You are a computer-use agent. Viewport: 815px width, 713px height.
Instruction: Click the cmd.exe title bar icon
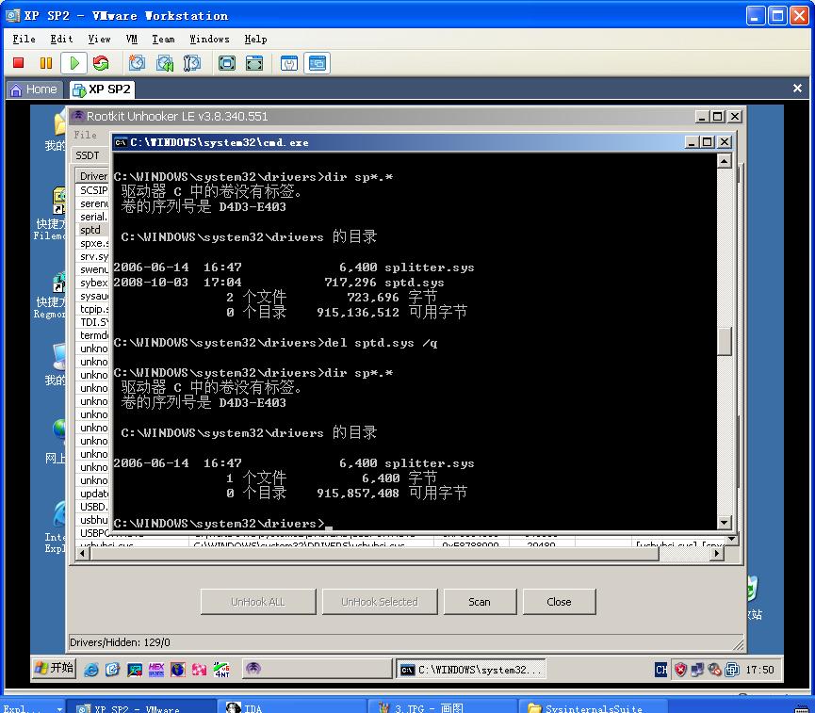pos(121,142)
